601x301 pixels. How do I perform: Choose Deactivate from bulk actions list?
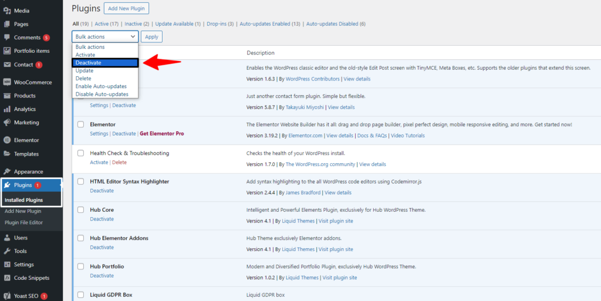[x=105, y=63]
